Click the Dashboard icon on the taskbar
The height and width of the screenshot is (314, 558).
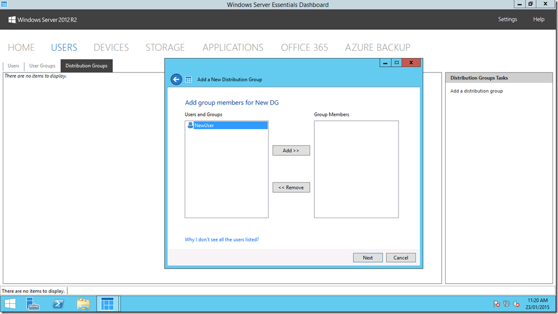click(107, 304)
